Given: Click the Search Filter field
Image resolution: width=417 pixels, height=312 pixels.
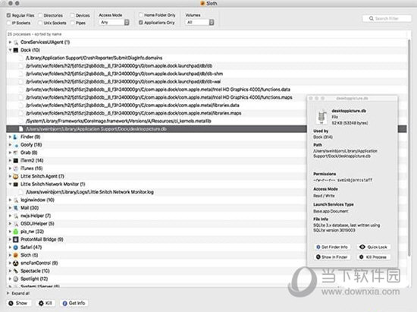Looking at the screenshot, I should click(x=387, y=18).
